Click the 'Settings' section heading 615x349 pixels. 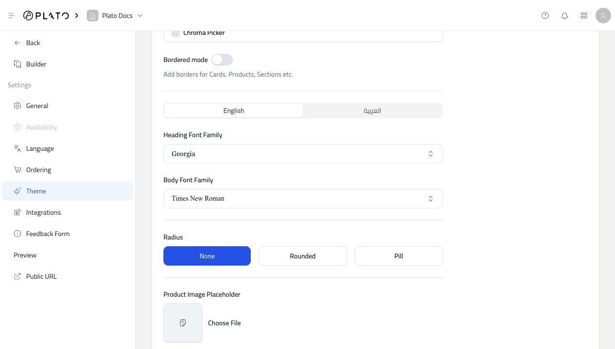pyautogui.click(x=19, y=85)
